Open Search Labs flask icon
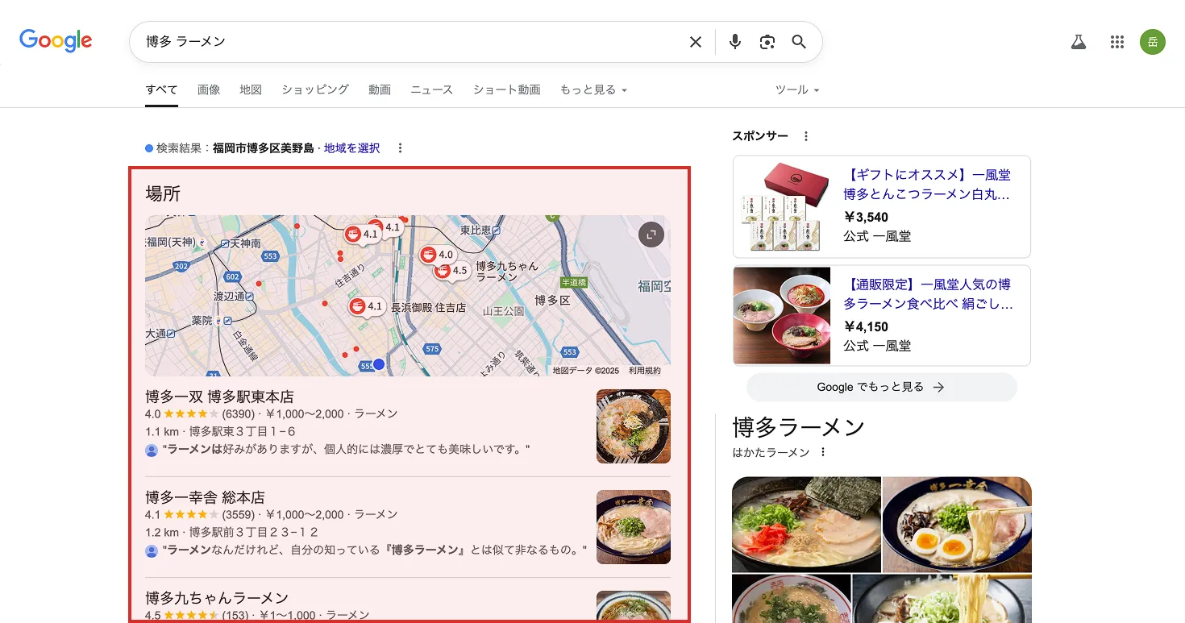Viewport: 1185px width, 623px height. 1079,42
